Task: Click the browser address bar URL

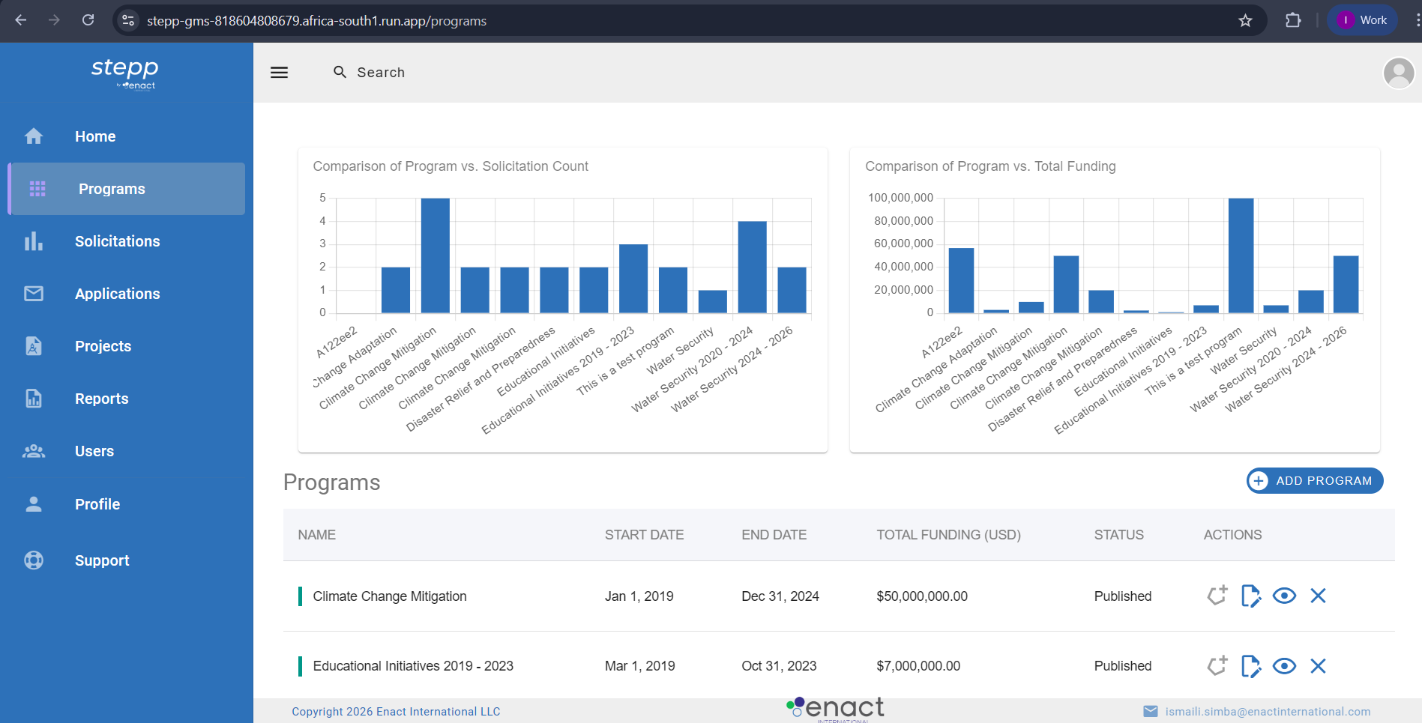Action: click(316, 21)
